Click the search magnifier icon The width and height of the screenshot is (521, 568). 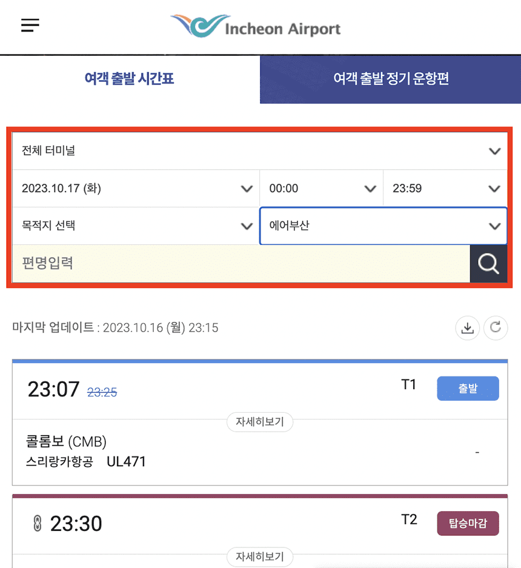(489, 264)
